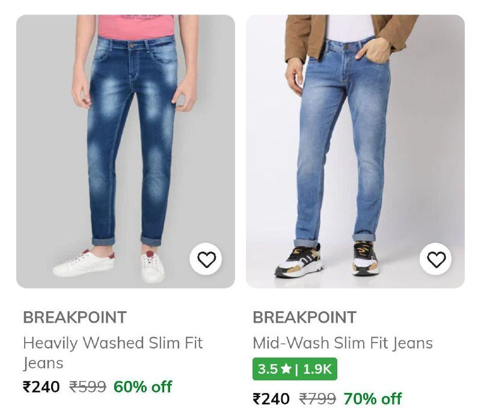Select the 70% off discount label
Screen dimensions: 481x408
click(372, 398)
